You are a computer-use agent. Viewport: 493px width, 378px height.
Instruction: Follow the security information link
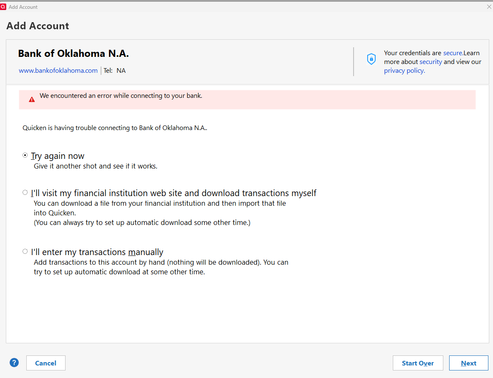click(x=430, y=62)
